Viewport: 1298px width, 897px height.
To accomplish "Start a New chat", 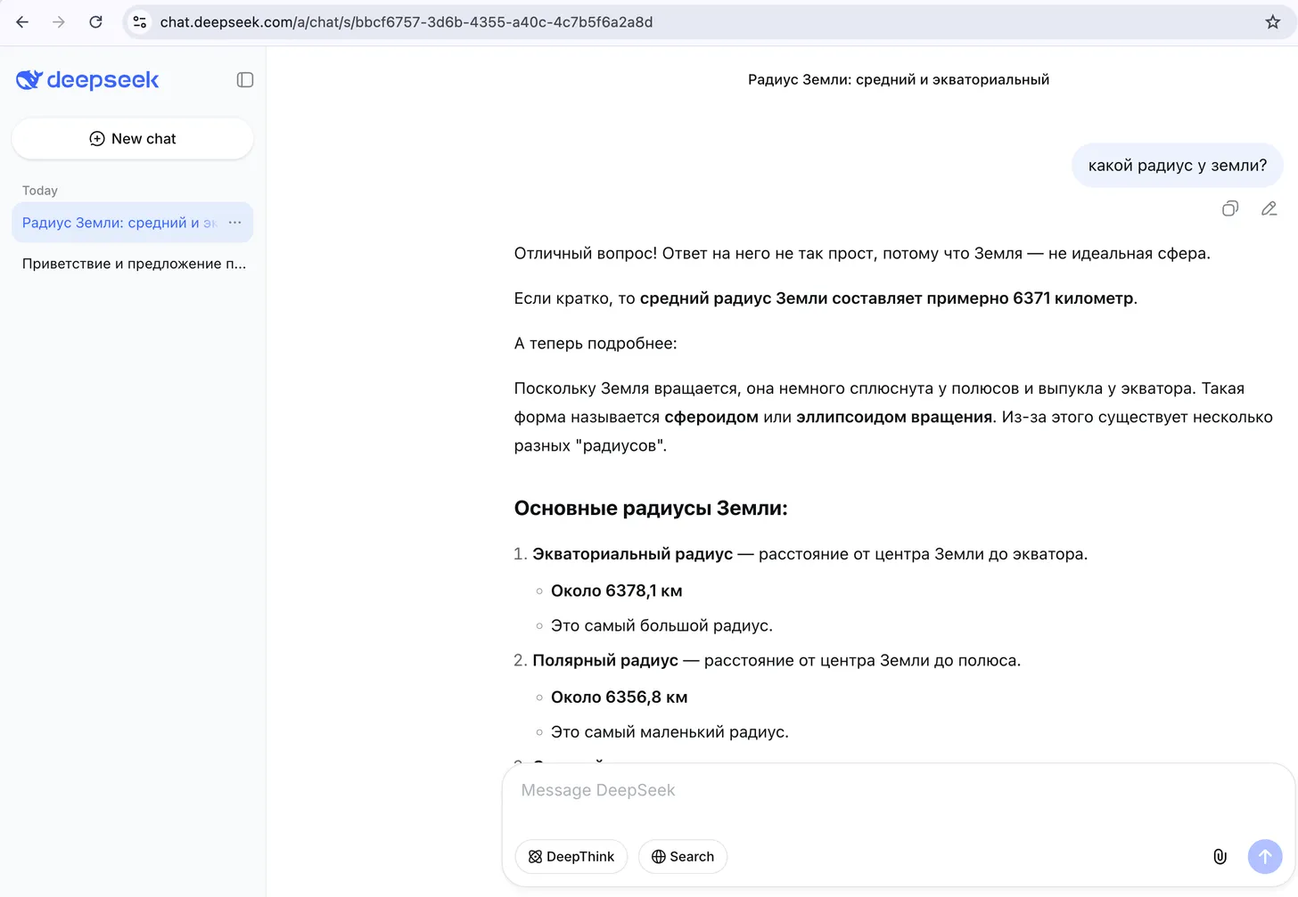I will point(132,138).
